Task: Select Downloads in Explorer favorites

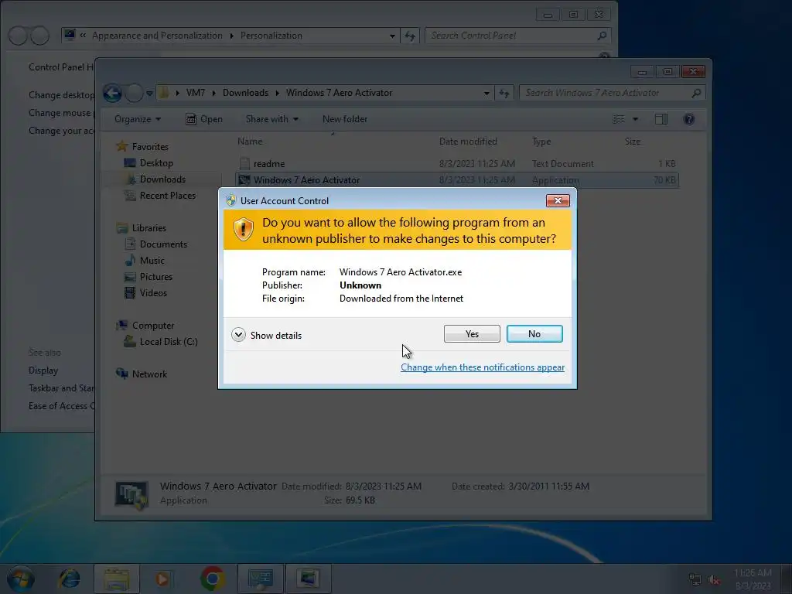Action: (162, 179)
